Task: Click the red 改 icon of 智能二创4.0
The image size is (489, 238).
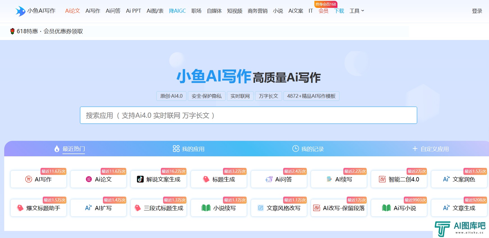Action: tap(382, 179)
